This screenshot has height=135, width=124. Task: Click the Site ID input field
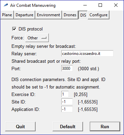click(x=67, y=102)
